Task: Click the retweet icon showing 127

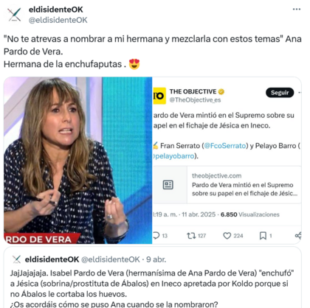Action: [191, 236]
